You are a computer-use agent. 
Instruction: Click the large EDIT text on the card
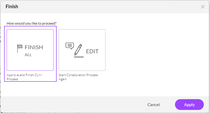tap(92, 51)
